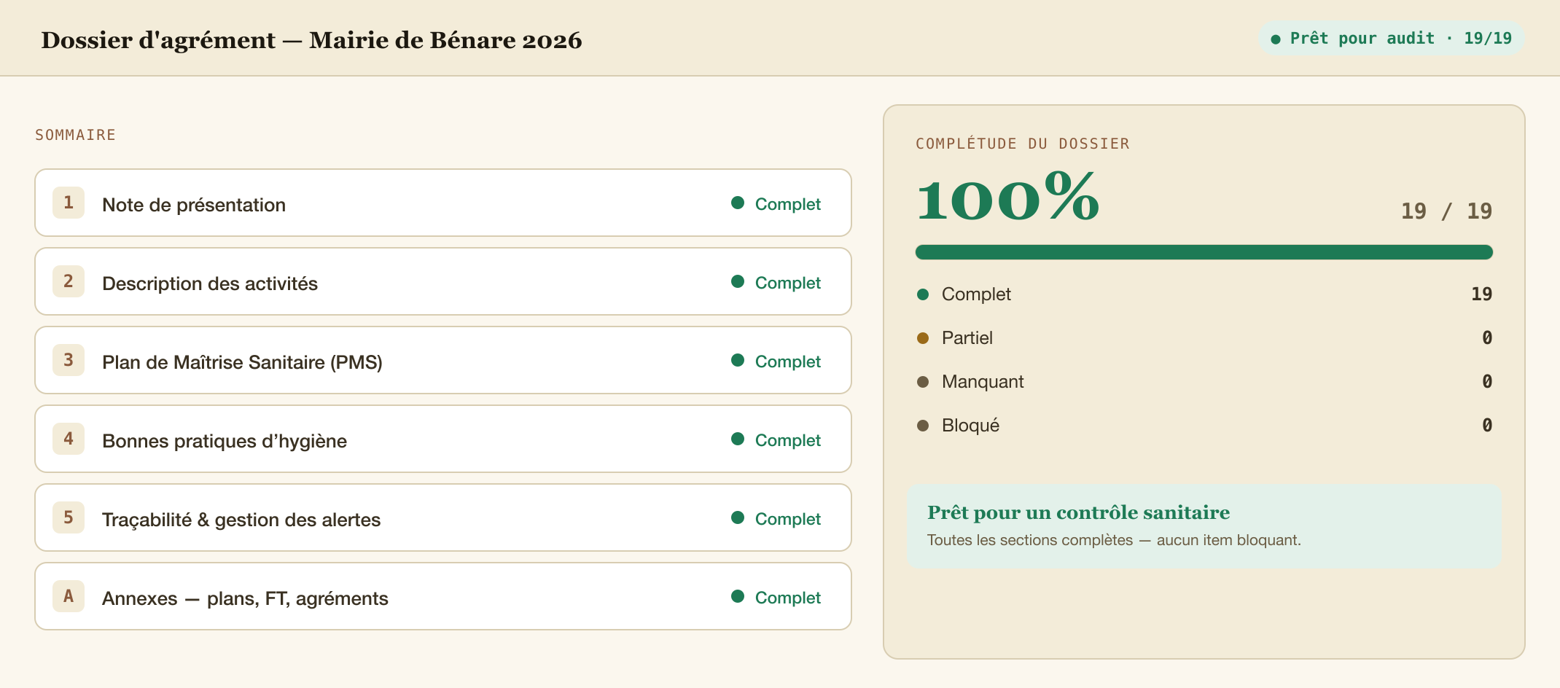Open Traçabilité & gestion des alertes section
The height and width of the screenshot is (688, 1560).
tap(443, 517)
